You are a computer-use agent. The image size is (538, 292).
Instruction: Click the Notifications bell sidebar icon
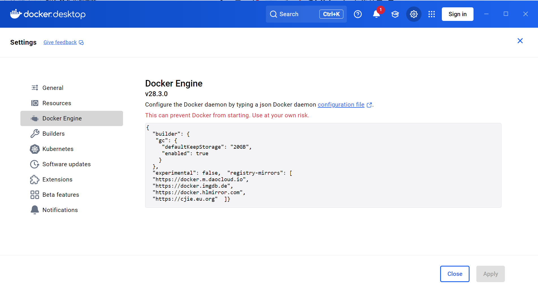(x=35, y=210)
